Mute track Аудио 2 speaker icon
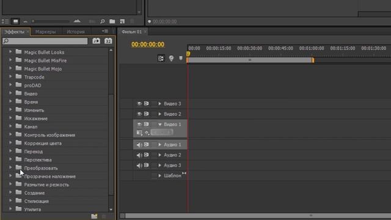The width and height of the screenshot is (391, 220). [x=139, y=155]
